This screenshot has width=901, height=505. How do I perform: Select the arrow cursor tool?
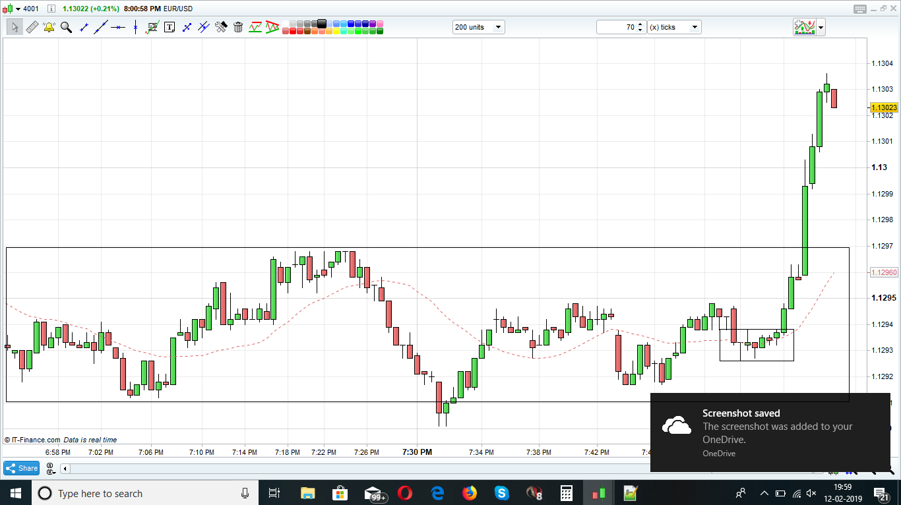[x=15, y=27]
